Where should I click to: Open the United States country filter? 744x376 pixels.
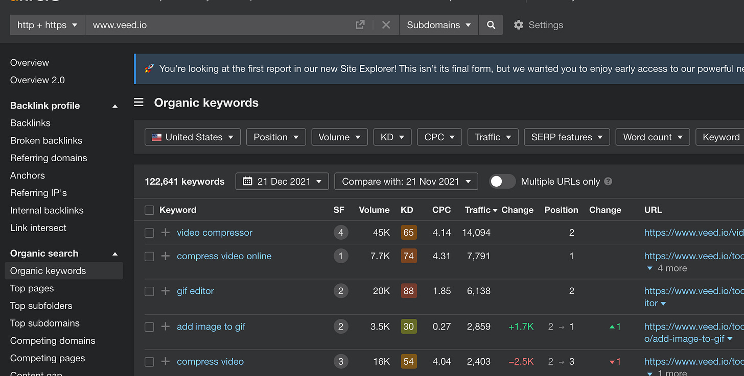(193, 137)
